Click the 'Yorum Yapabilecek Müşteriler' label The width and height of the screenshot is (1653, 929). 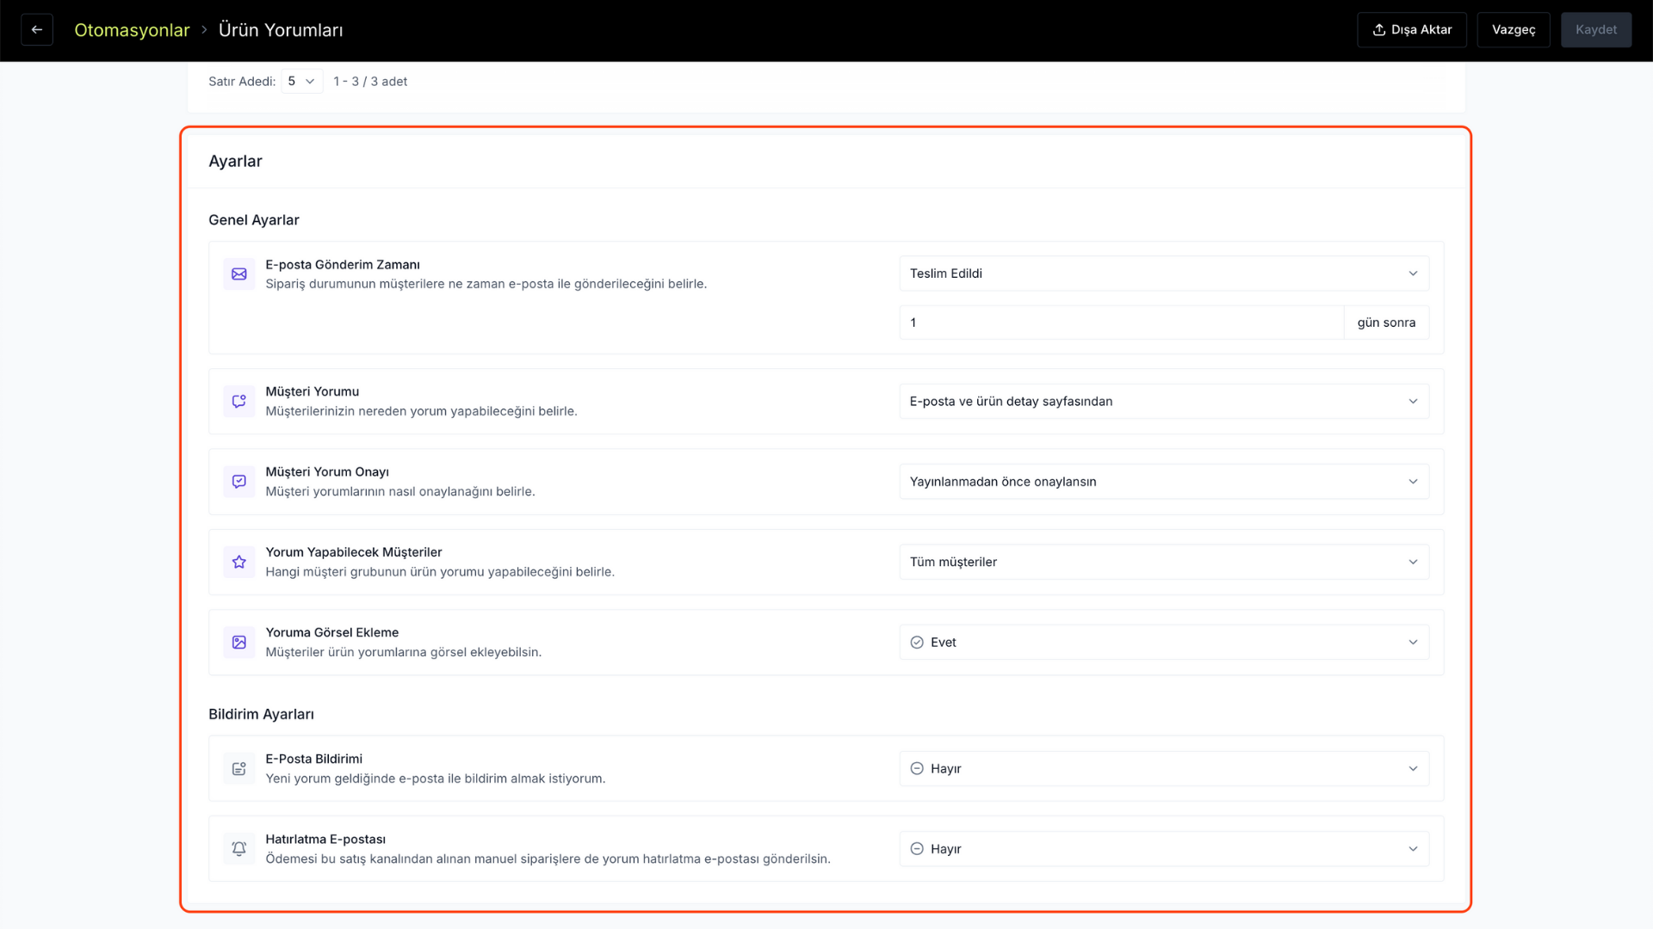coord(354,552)
